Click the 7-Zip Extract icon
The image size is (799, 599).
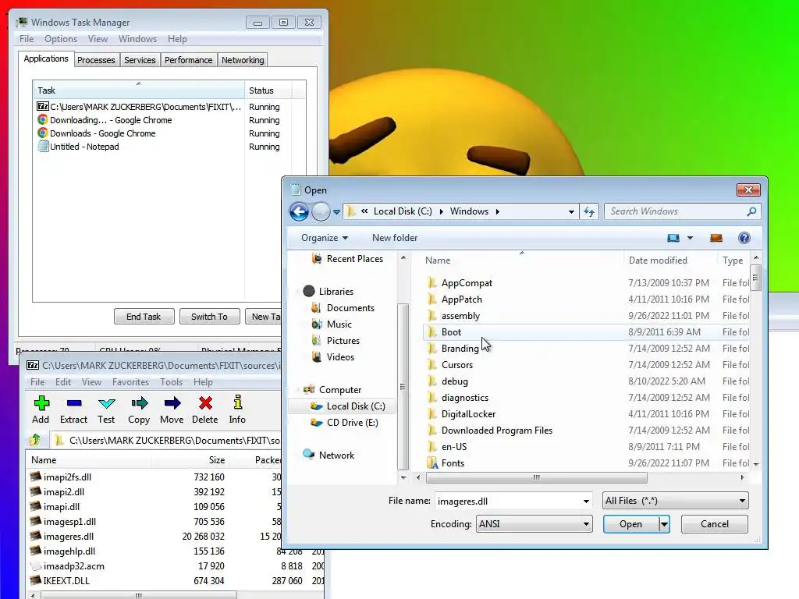click(74, 403)
